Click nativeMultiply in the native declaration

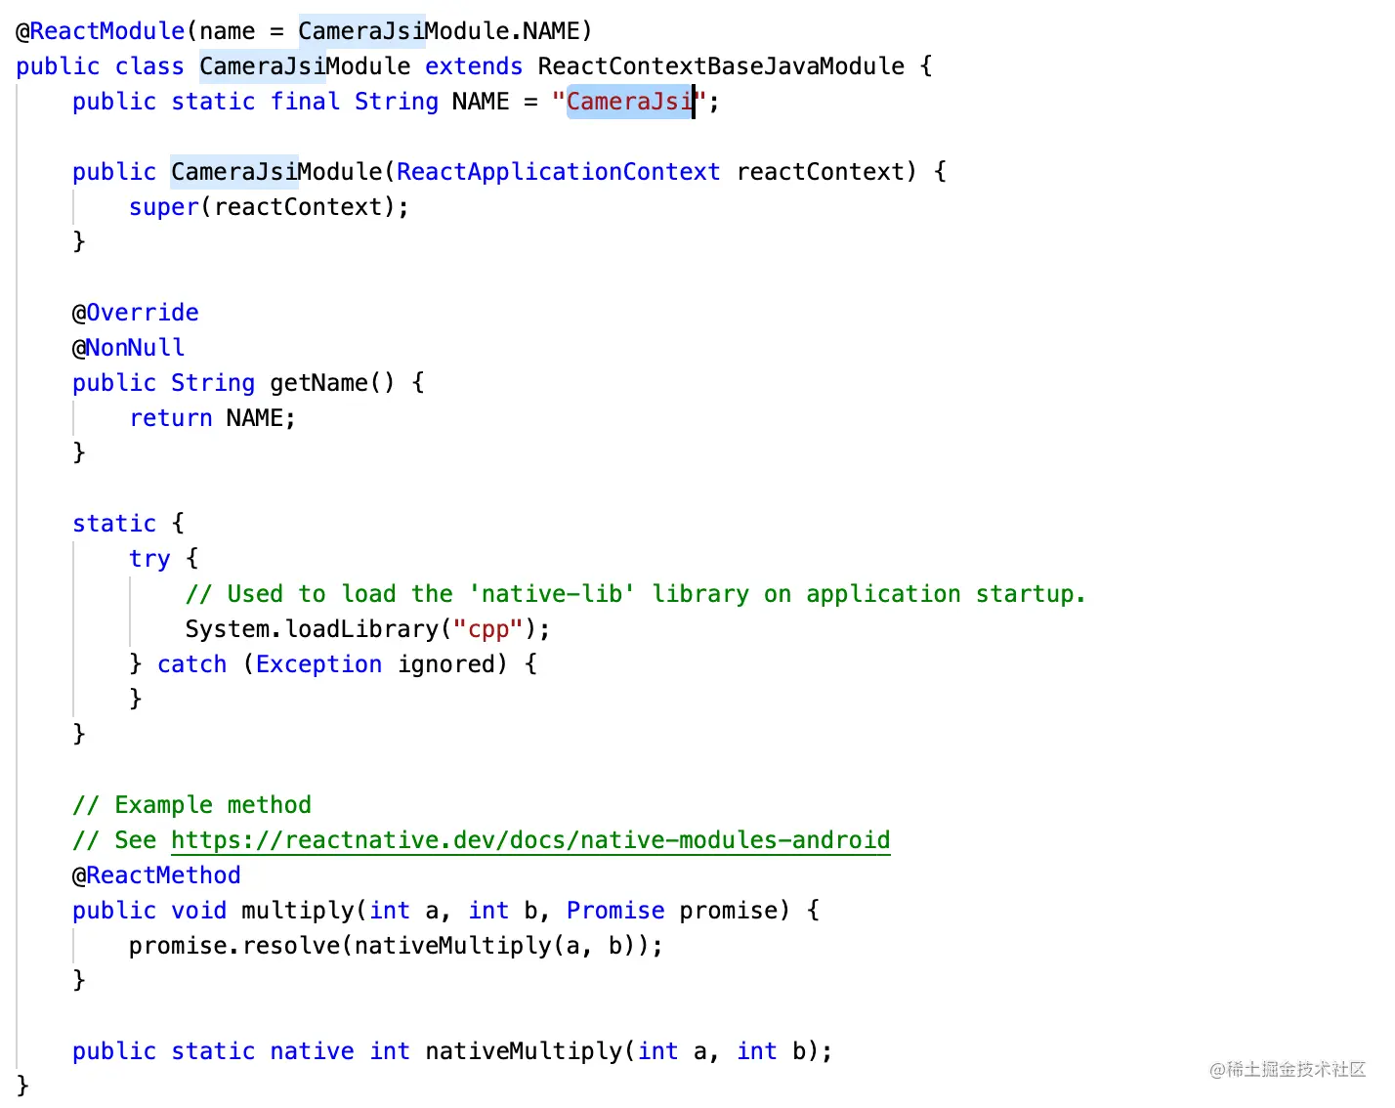pos(524,1051)
